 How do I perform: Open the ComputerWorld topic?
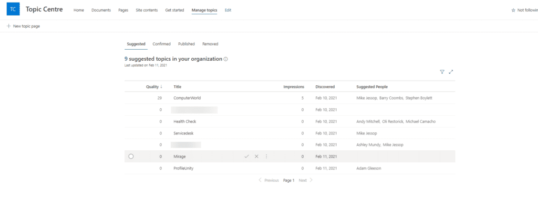pyautogui.click(x=187, y=98)
